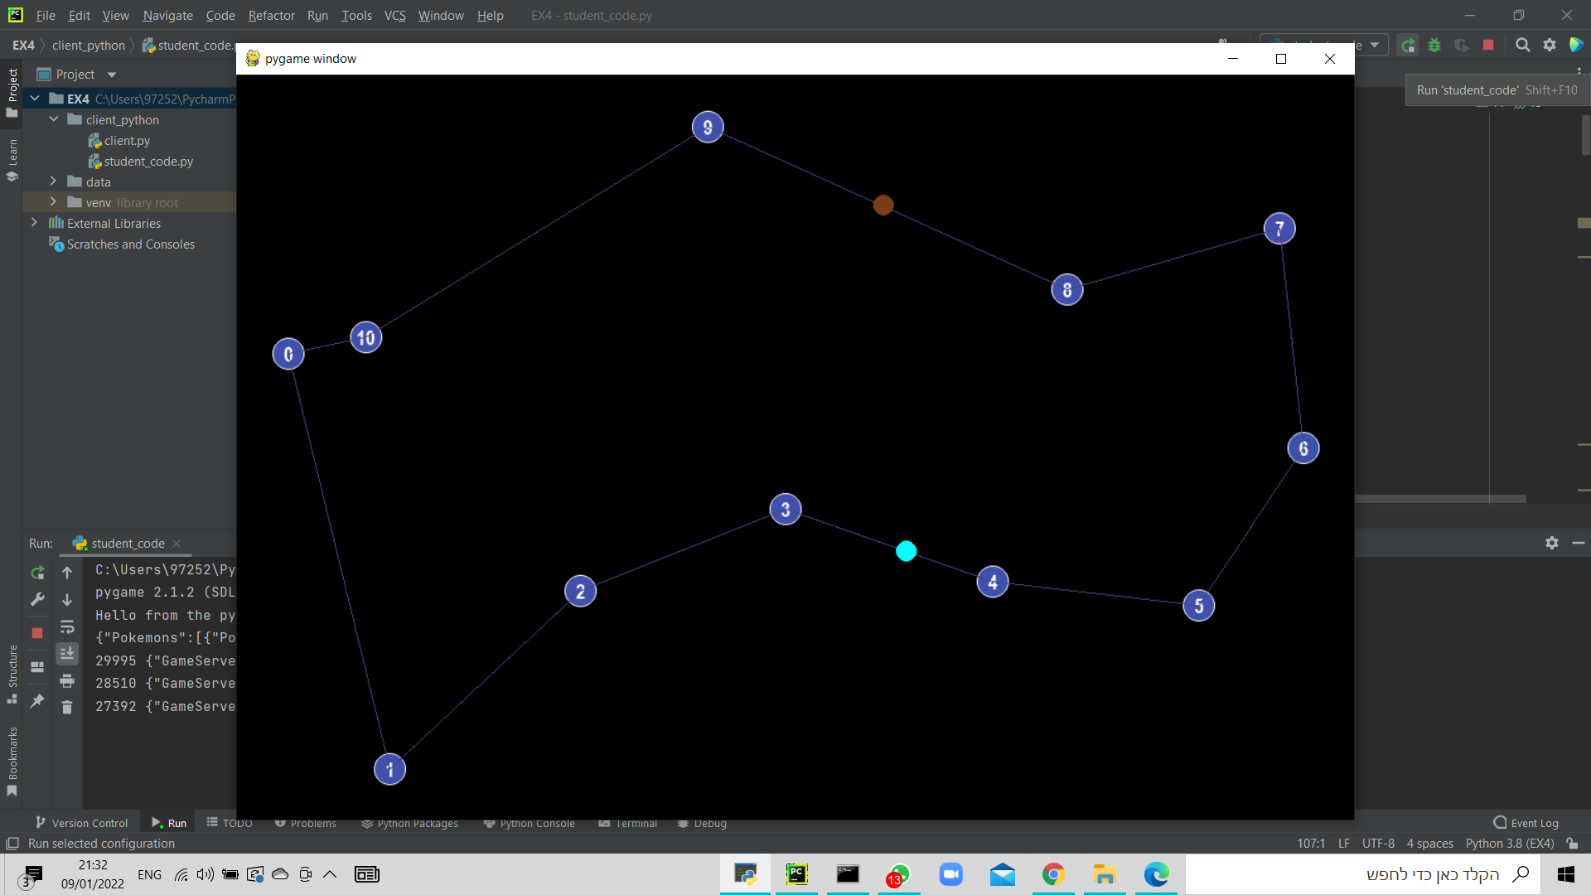Open the Learn side tab

[x=12, y=159]
